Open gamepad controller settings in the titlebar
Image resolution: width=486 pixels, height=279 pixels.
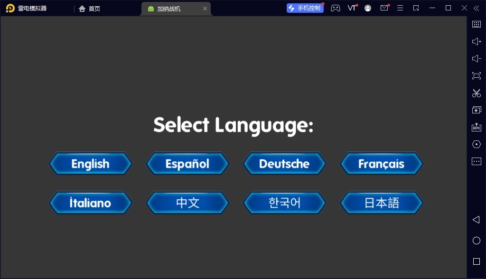pos(336,8)
